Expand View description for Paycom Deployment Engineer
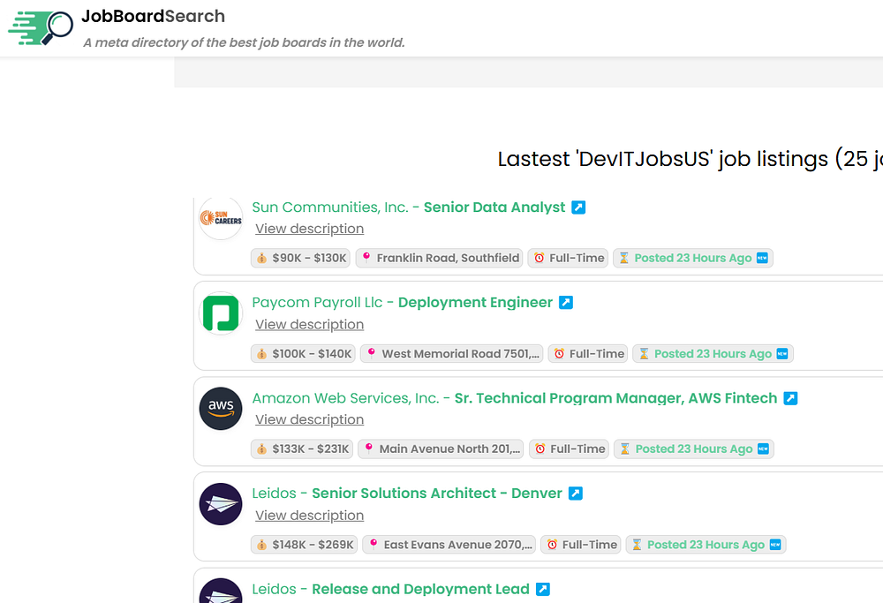 [x=309, y=324]
